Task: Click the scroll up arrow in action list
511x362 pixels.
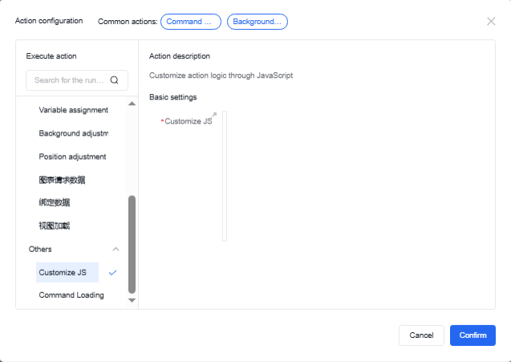Action: click(x=132, y=104)
